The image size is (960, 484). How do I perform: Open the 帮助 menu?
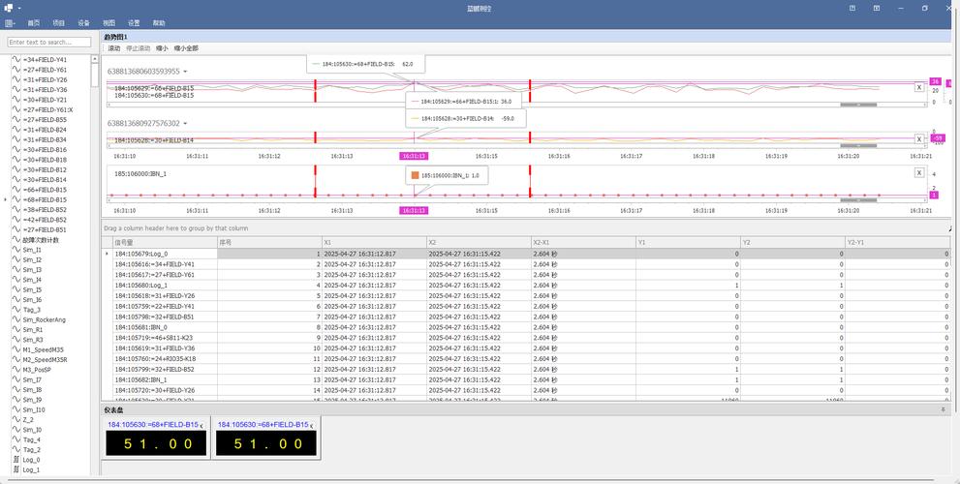159,23
